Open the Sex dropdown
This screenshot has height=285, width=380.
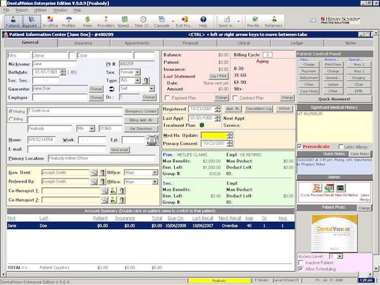click(137, 72)
